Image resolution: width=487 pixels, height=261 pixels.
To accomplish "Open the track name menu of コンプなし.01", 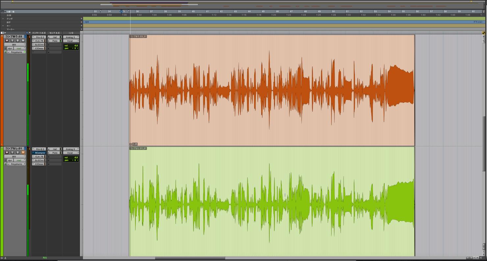I will point(25,148).
